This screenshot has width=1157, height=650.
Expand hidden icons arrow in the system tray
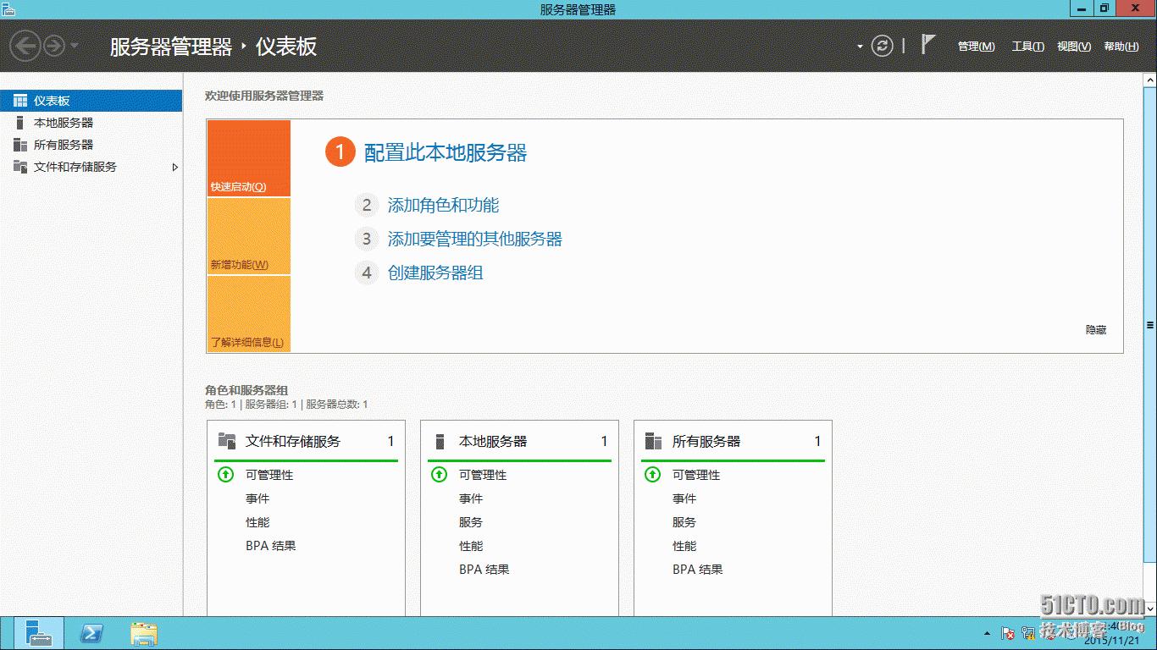986,633
